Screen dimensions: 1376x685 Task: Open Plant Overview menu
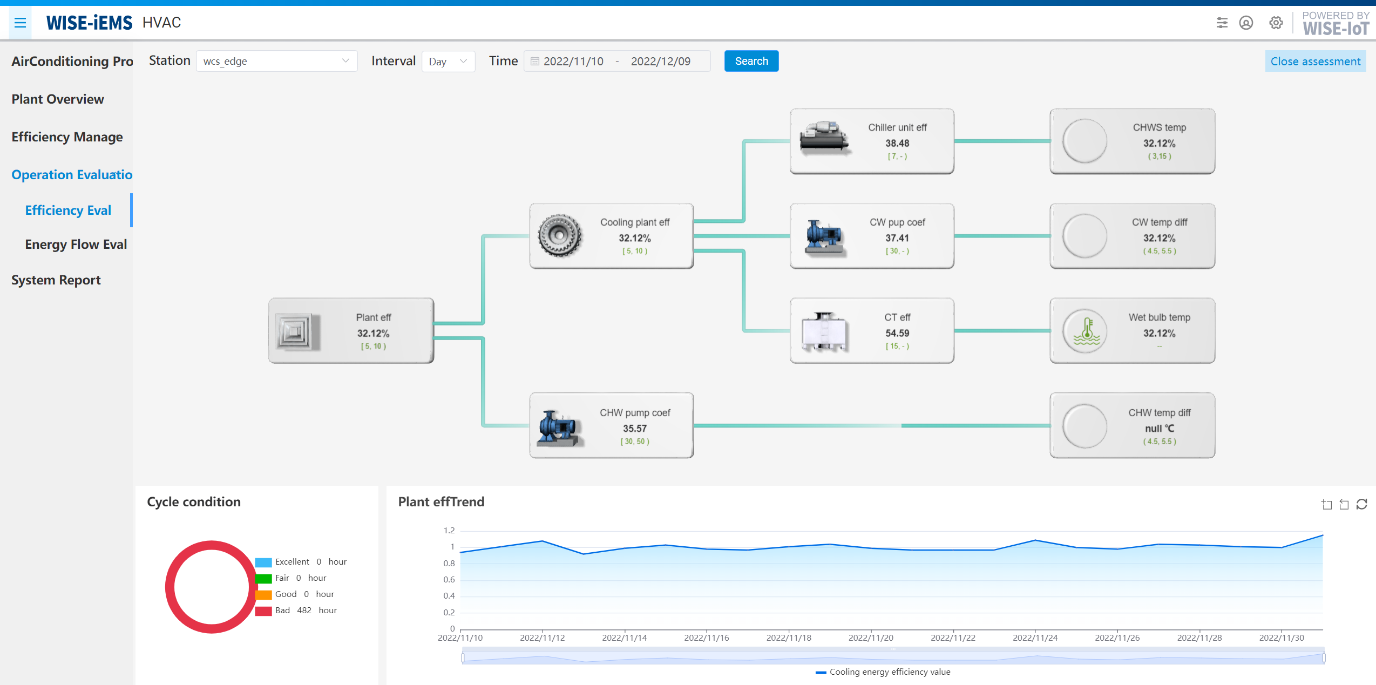[x=58, y=99]
